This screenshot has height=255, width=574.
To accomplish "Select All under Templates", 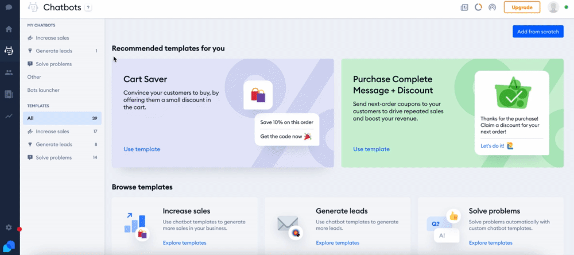I will coord(62,118).
